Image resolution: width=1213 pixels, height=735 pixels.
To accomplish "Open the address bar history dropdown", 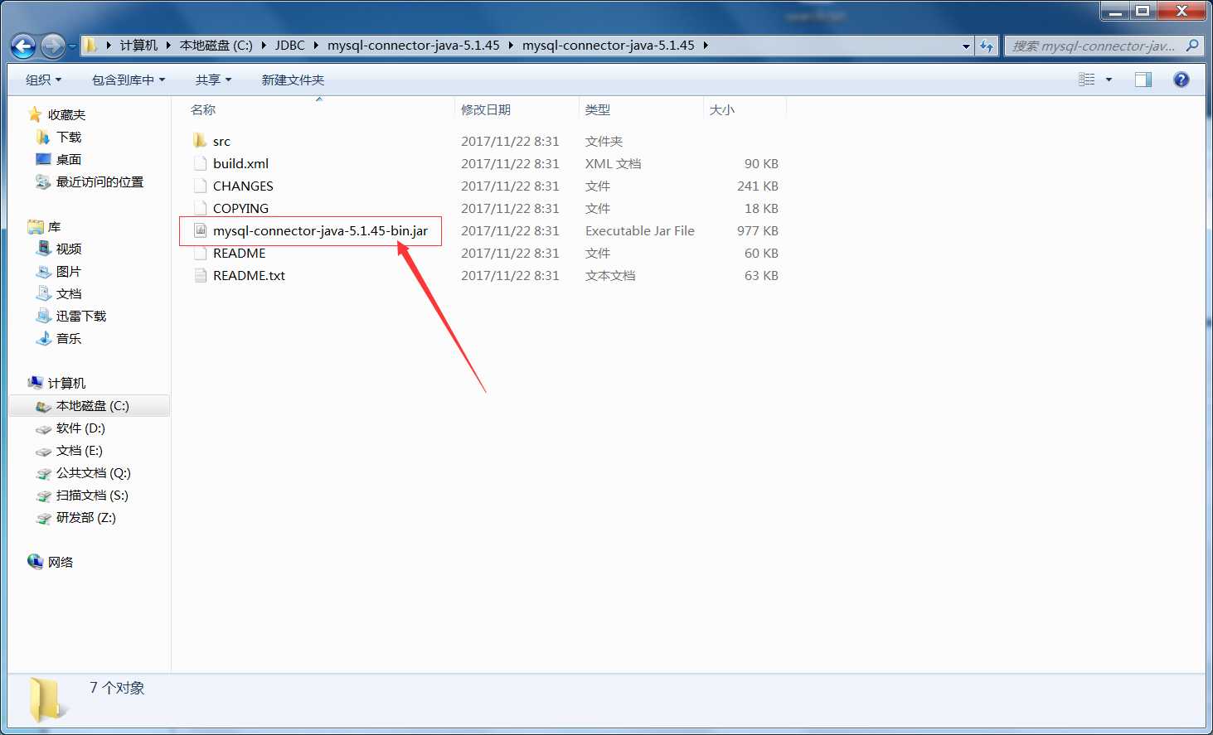I will point(966,46).
